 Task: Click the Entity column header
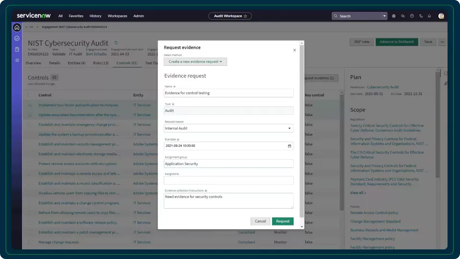138,95
